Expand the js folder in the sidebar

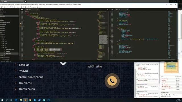(2, 45)
